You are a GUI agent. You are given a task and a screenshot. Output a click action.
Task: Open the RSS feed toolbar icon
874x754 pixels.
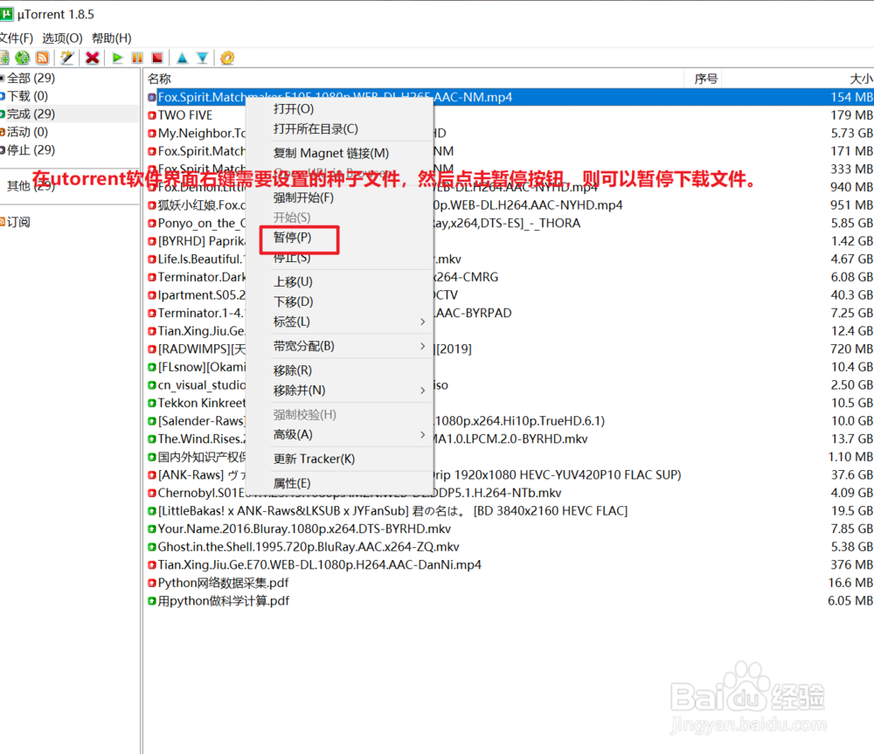click(x=42, y=58)
